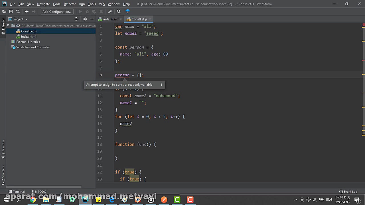Click the Add Configuration button
Image resolution: width=365 pixels, height=205 pixels.
coord(57,11)
